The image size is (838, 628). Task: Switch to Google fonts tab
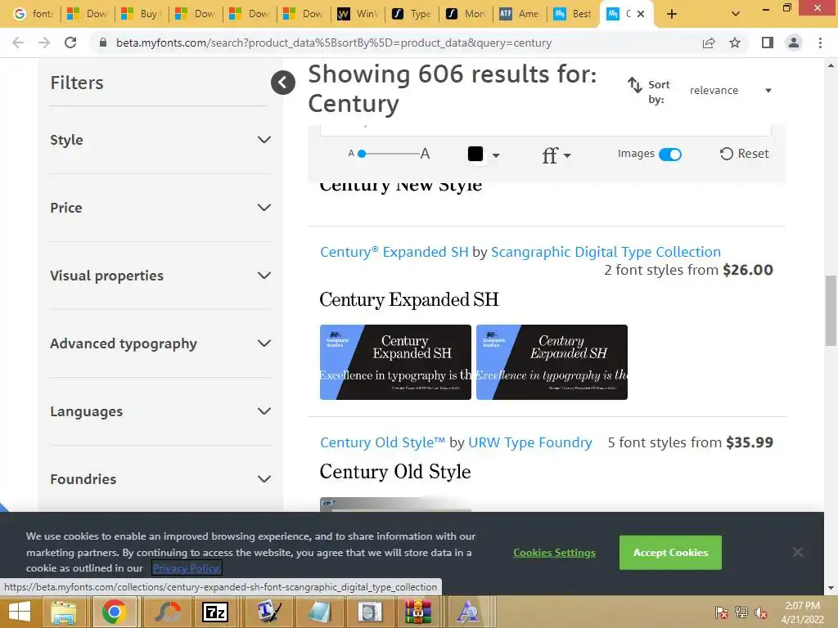(x=33, y=14)
